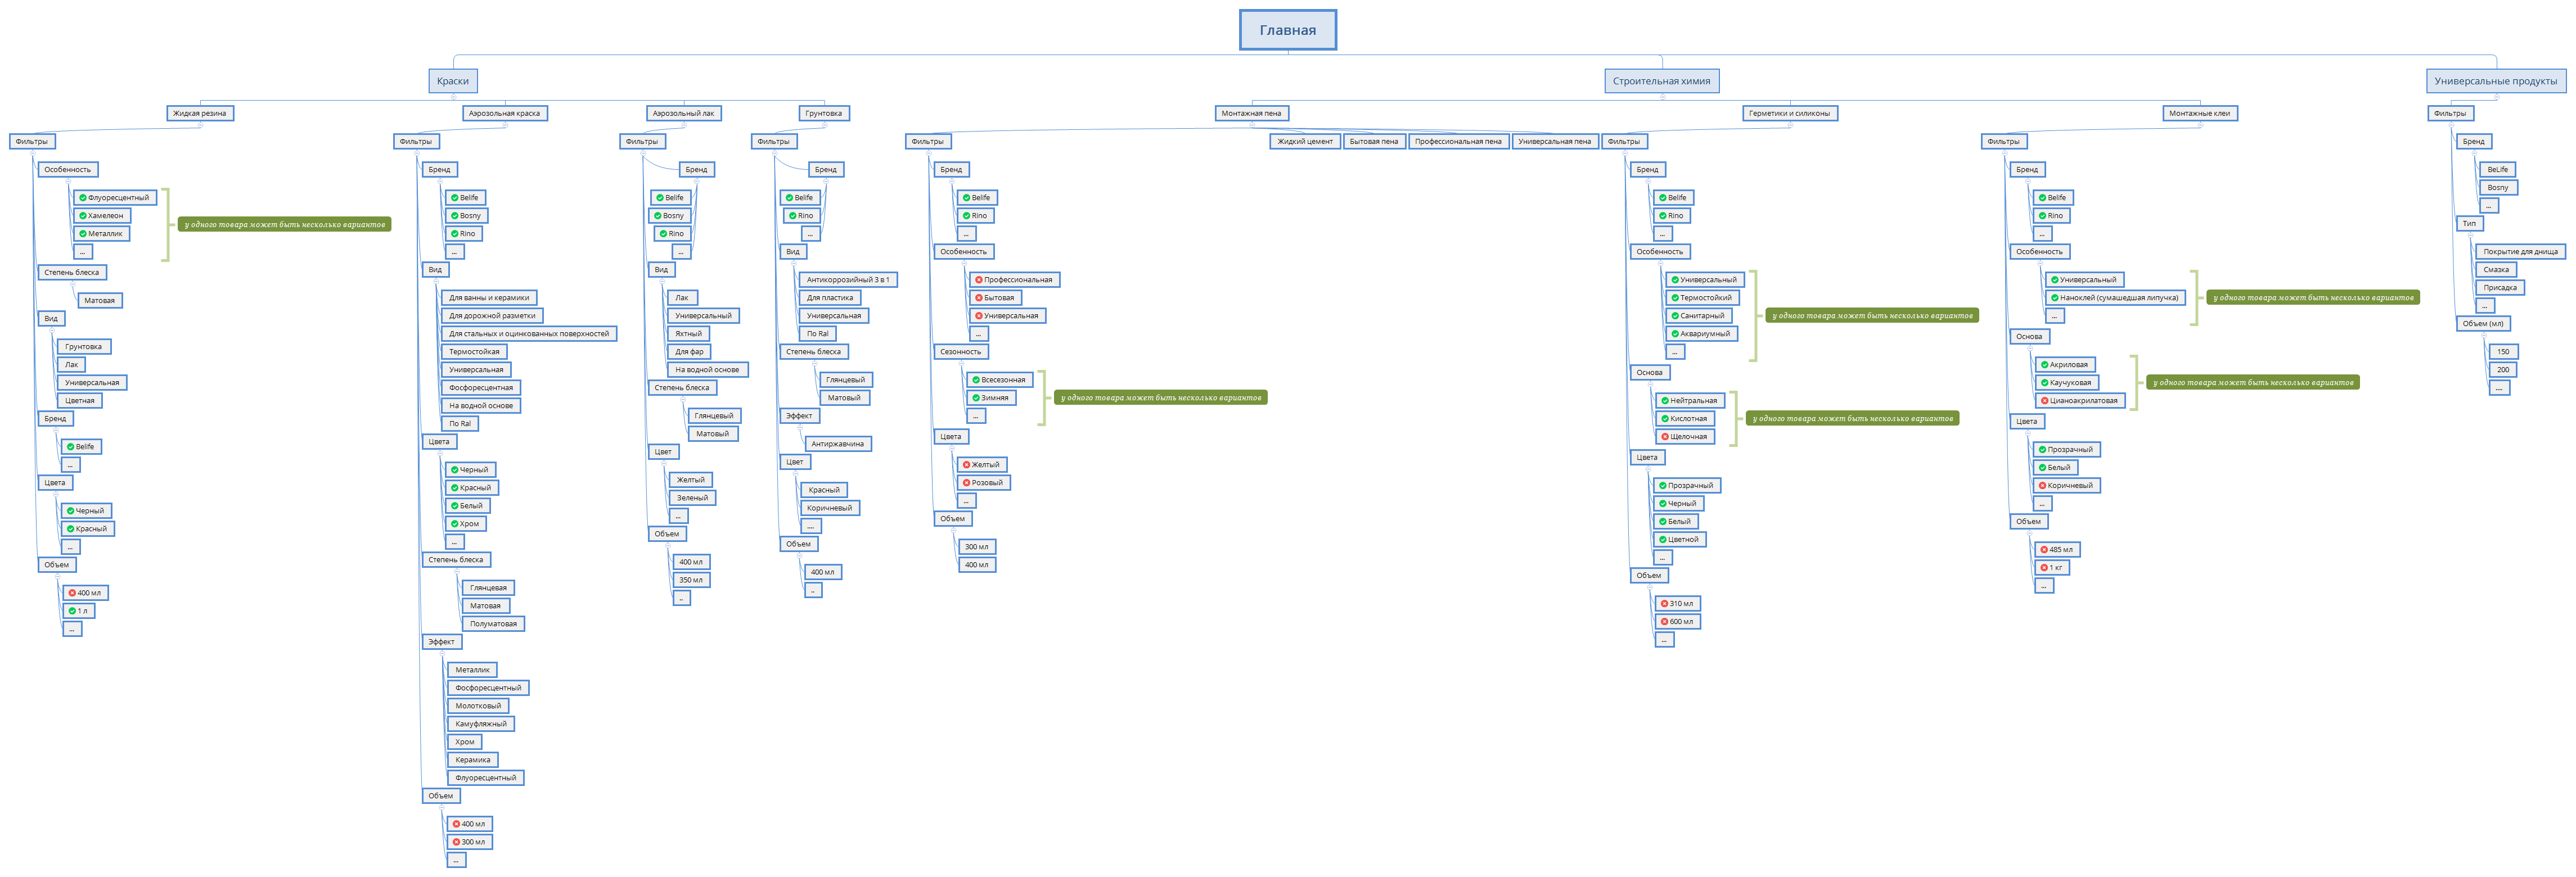
Task: Click red cross icon on Цианоакрилатовая node
Action: point(2045,401)
